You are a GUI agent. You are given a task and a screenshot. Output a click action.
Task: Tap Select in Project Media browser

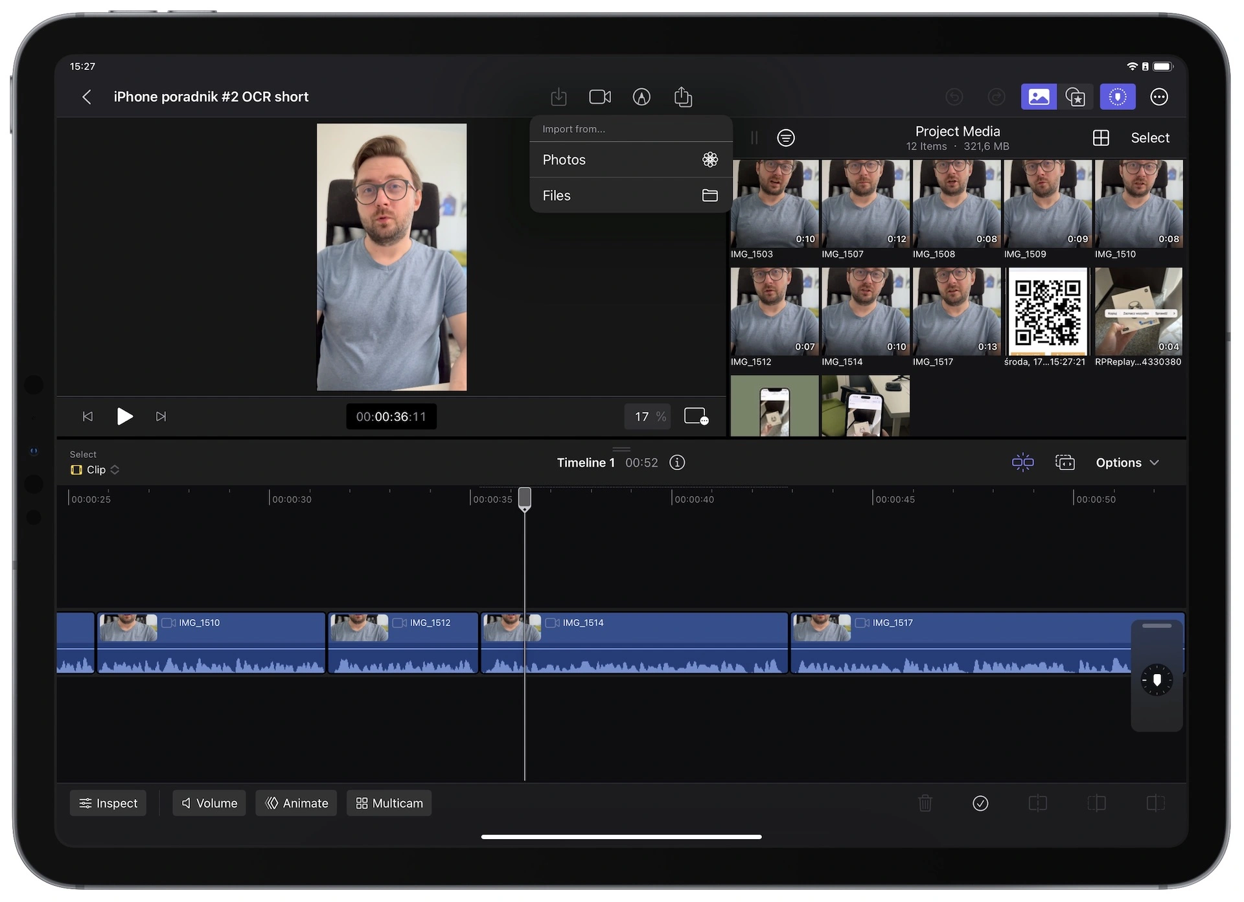(x=1150, y=138)
